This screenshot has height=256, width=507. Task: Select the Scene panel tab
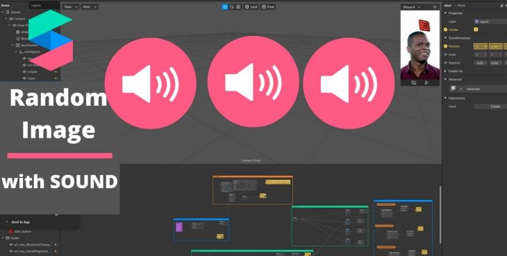pos(5,5)
